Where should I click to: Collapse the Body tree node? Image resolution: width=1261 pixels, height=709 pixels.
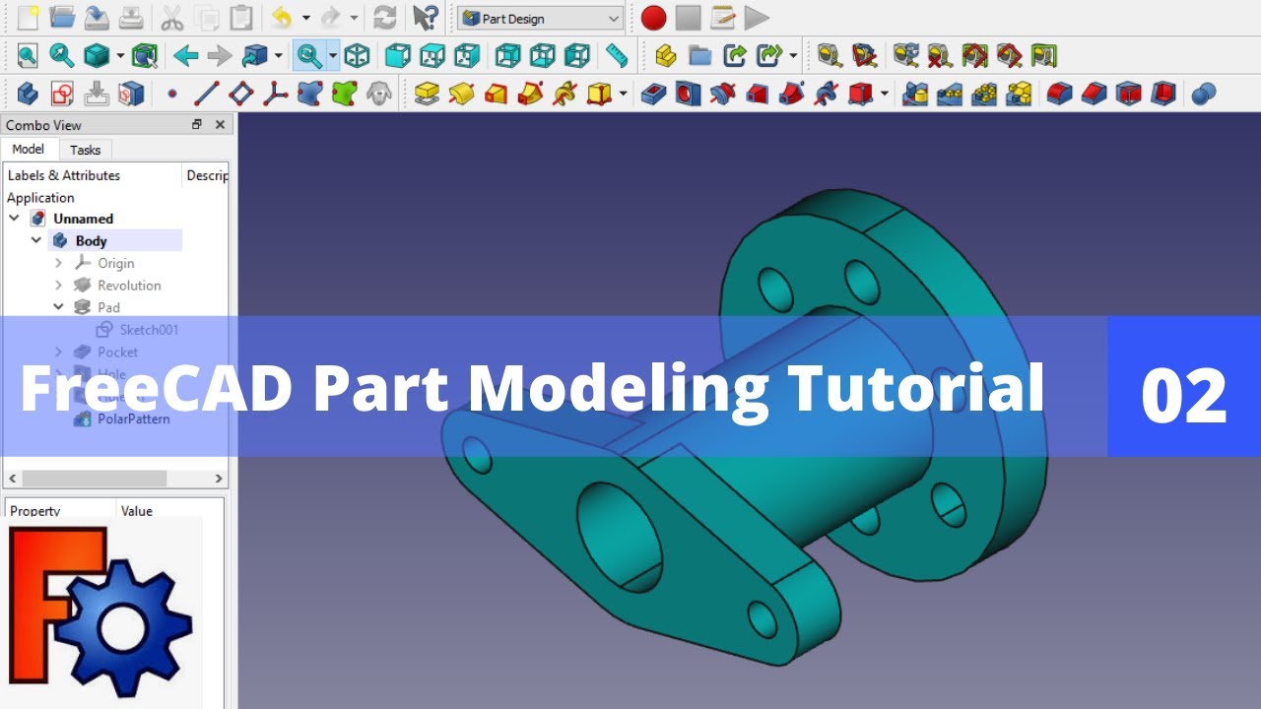pos(36,240)
